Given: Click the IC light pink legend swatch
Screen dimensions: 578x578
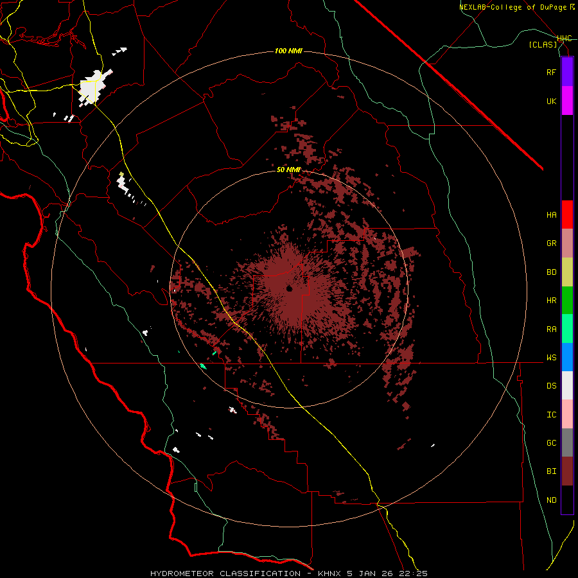Looking at the screenshot, I should tap(567, 414).
